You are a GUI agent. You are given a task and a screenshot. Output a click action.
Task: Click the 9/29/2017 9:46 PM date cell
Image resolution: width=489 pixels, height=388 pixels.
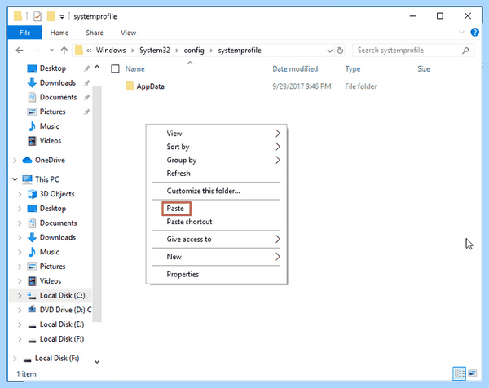tap(302, 86)
